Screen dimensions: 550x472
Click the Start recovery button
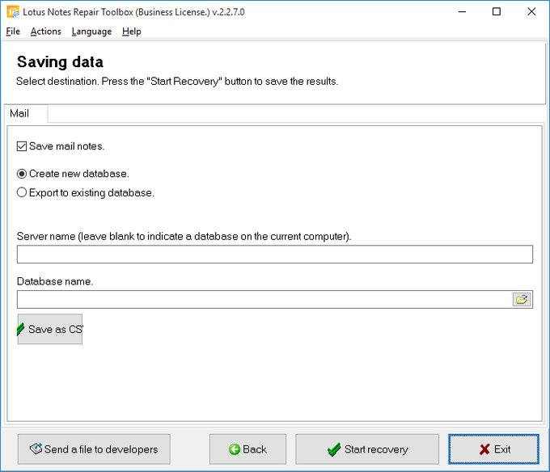pos(367,449)
